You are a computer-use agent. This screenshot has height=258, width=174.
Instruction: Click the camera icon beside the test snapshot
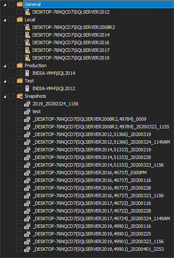click(x=27, y=111)
